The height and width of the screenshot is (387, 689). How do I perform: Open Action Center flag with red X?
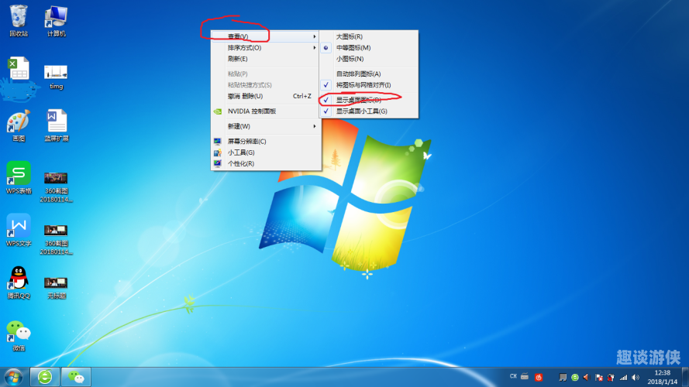[x=598, y=378]
